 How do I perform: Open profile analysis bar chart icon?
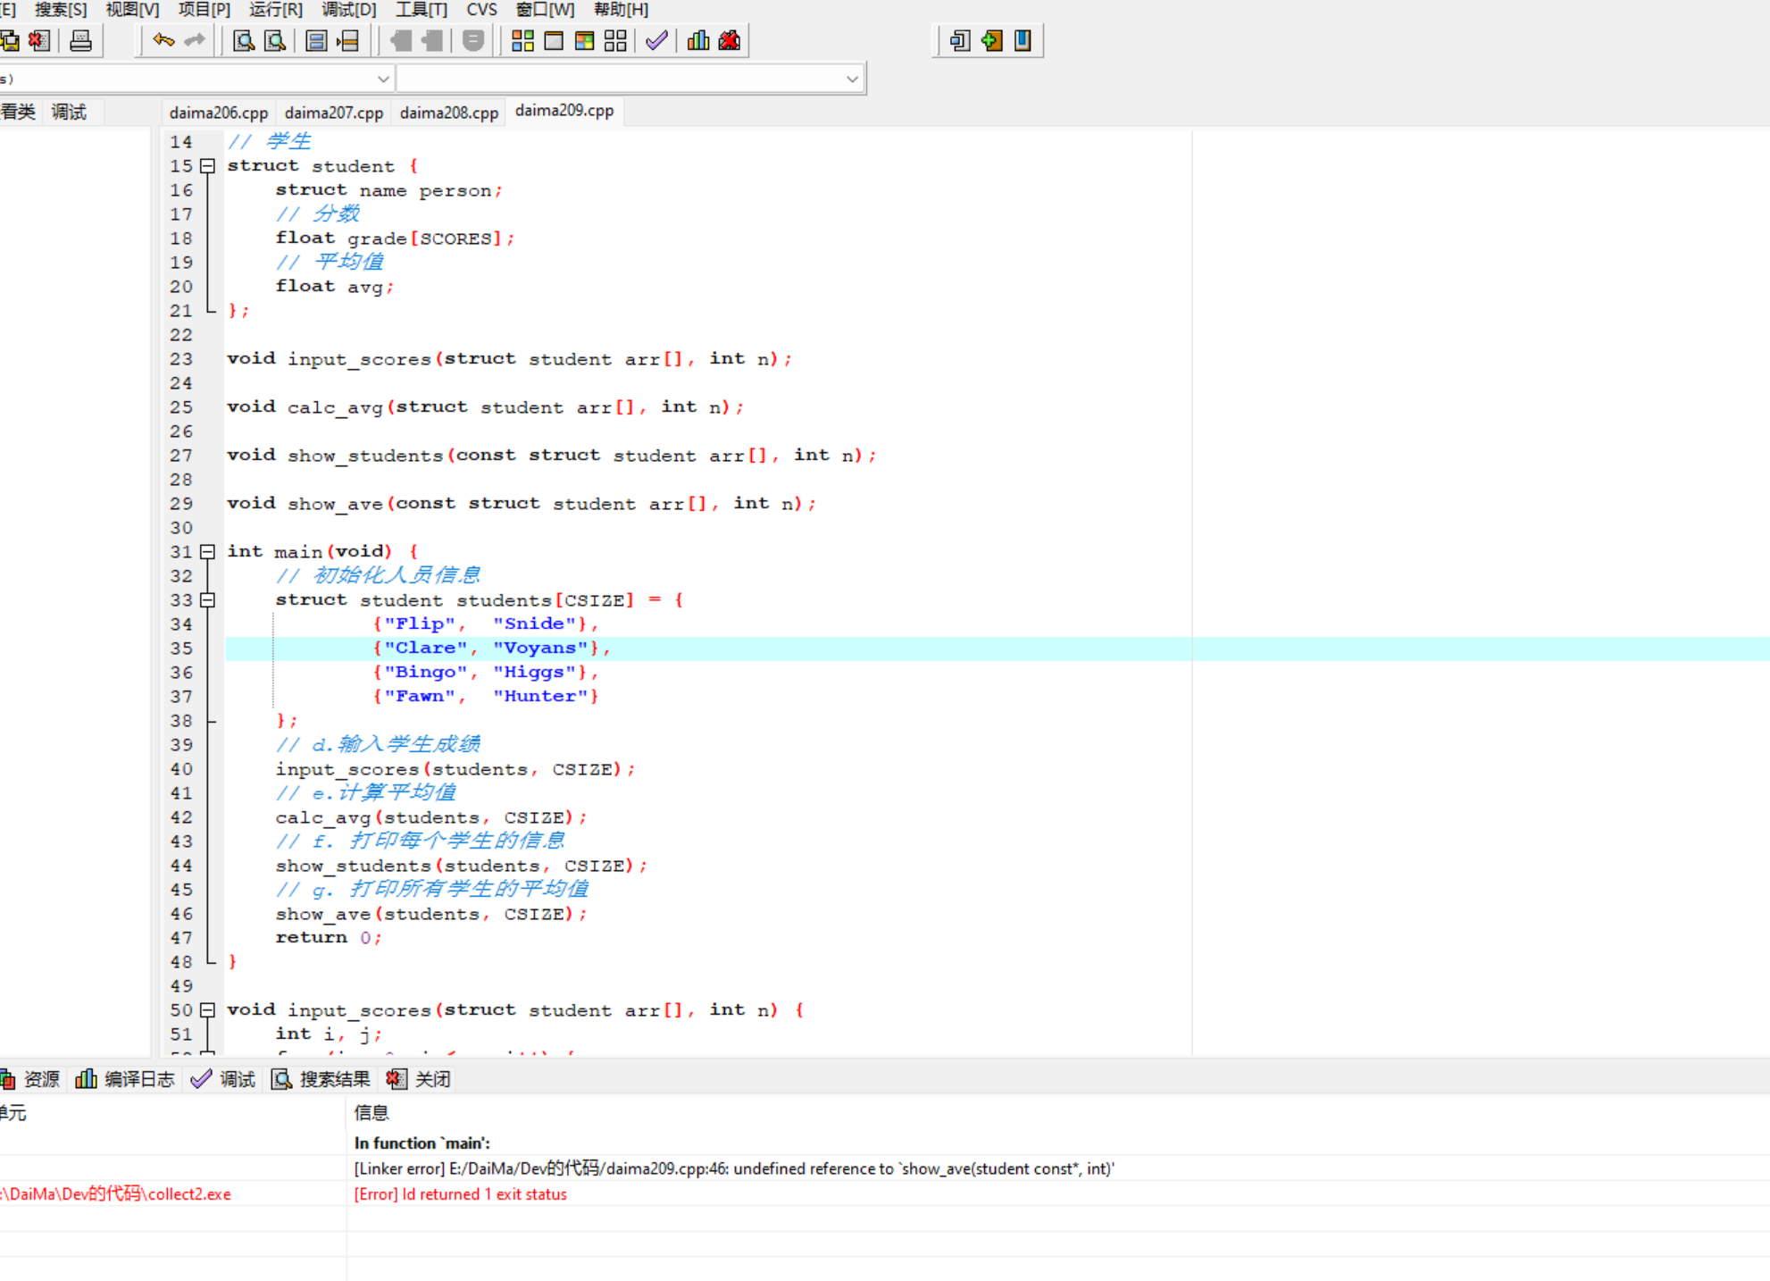point(698,41)
